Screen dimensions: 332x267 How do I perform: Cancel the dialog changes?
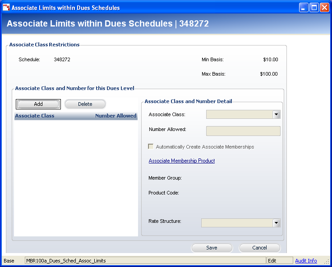(259, 248)
